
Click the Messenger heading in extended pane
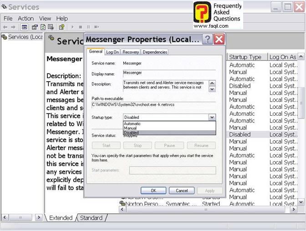[64, 59]
